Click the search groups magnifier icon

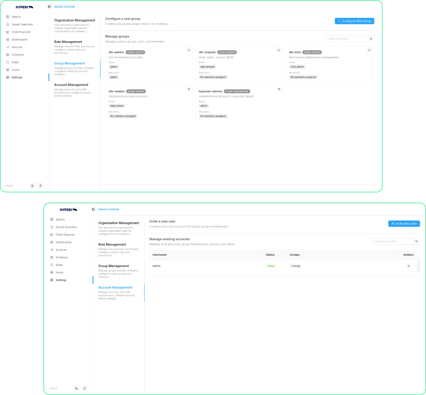371,39
